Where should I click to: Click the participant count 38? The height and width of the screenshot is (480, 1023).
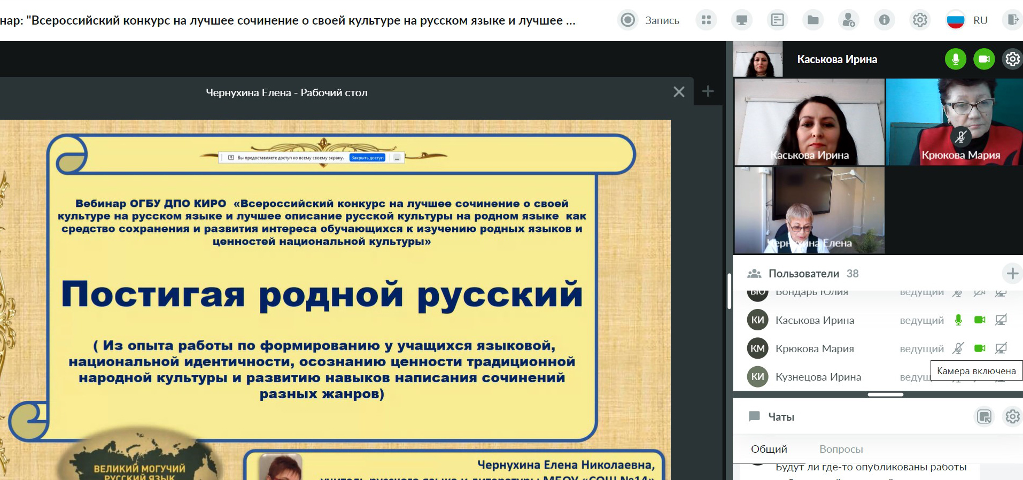[x=852, y=274]
